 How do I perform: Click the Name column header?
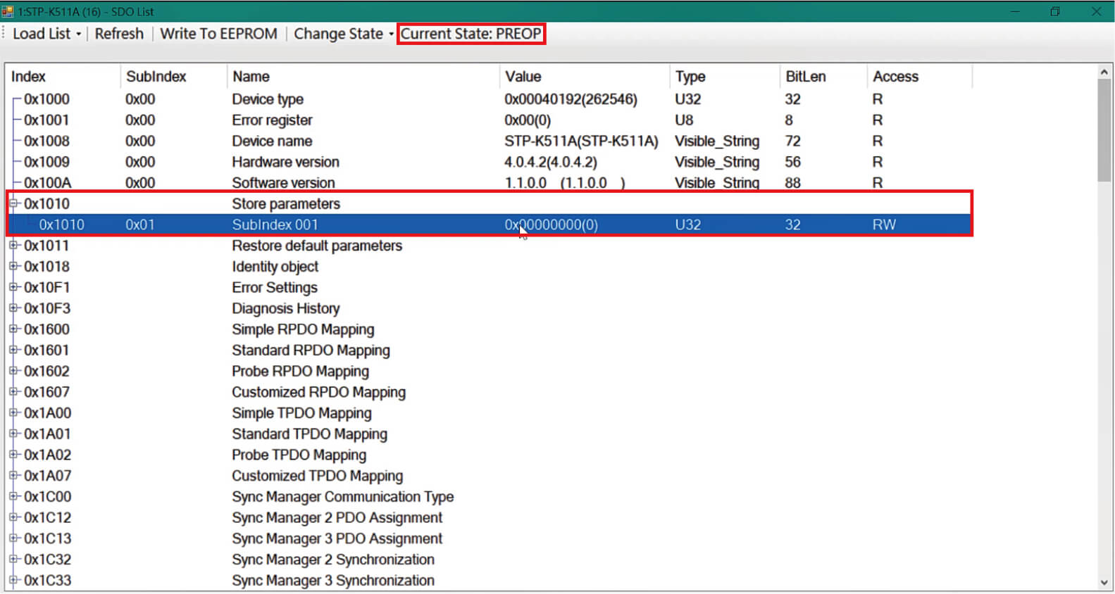pos(251,77)
